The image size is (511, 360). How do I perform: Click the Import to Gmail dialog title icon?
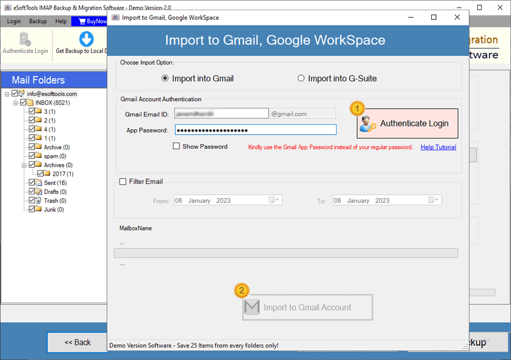[x=116, y=17]
